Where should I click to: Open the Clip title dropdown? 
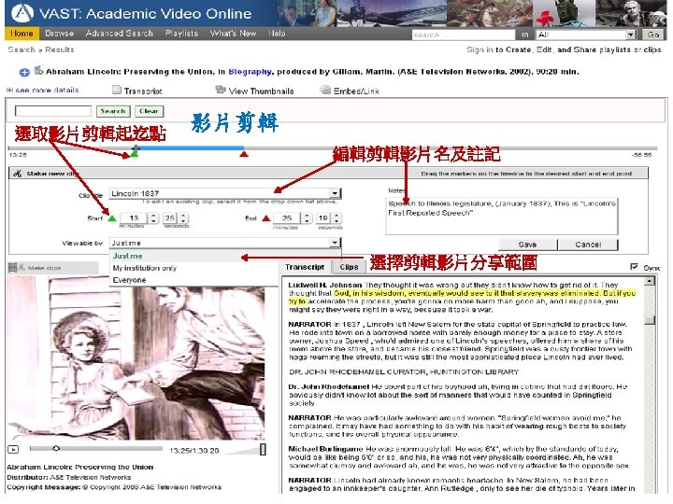click(x=335, y=193)
